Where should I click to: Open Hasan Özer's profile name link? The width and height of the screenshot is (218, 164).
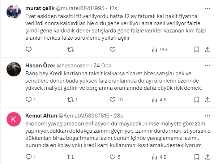point(40,65)
